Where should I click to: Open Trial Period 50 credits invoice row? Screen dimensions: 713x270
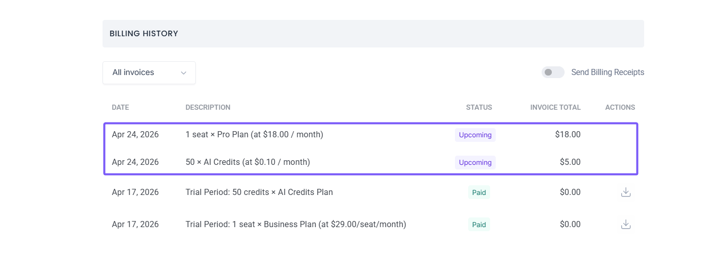pyautogui.click(x=259, y=192)
